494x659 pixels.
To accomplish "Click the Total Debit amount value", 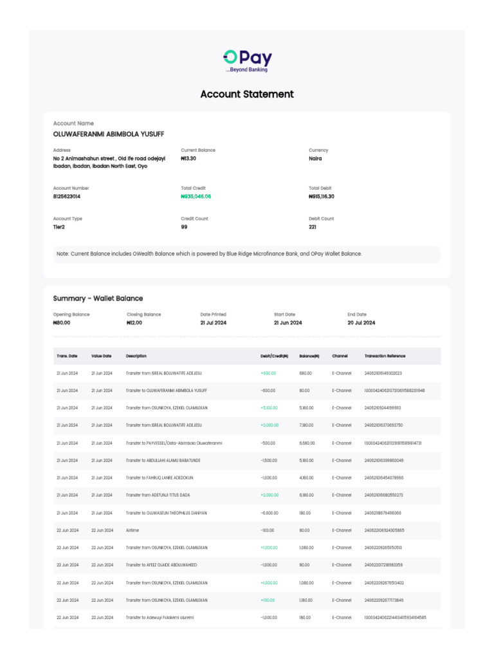I will pyautogui.click(x=322, y=197).
